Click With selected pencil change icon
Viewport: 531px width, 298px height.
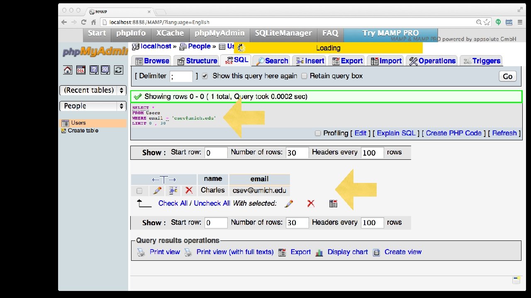pyautogui.click(x=289, y=203)
